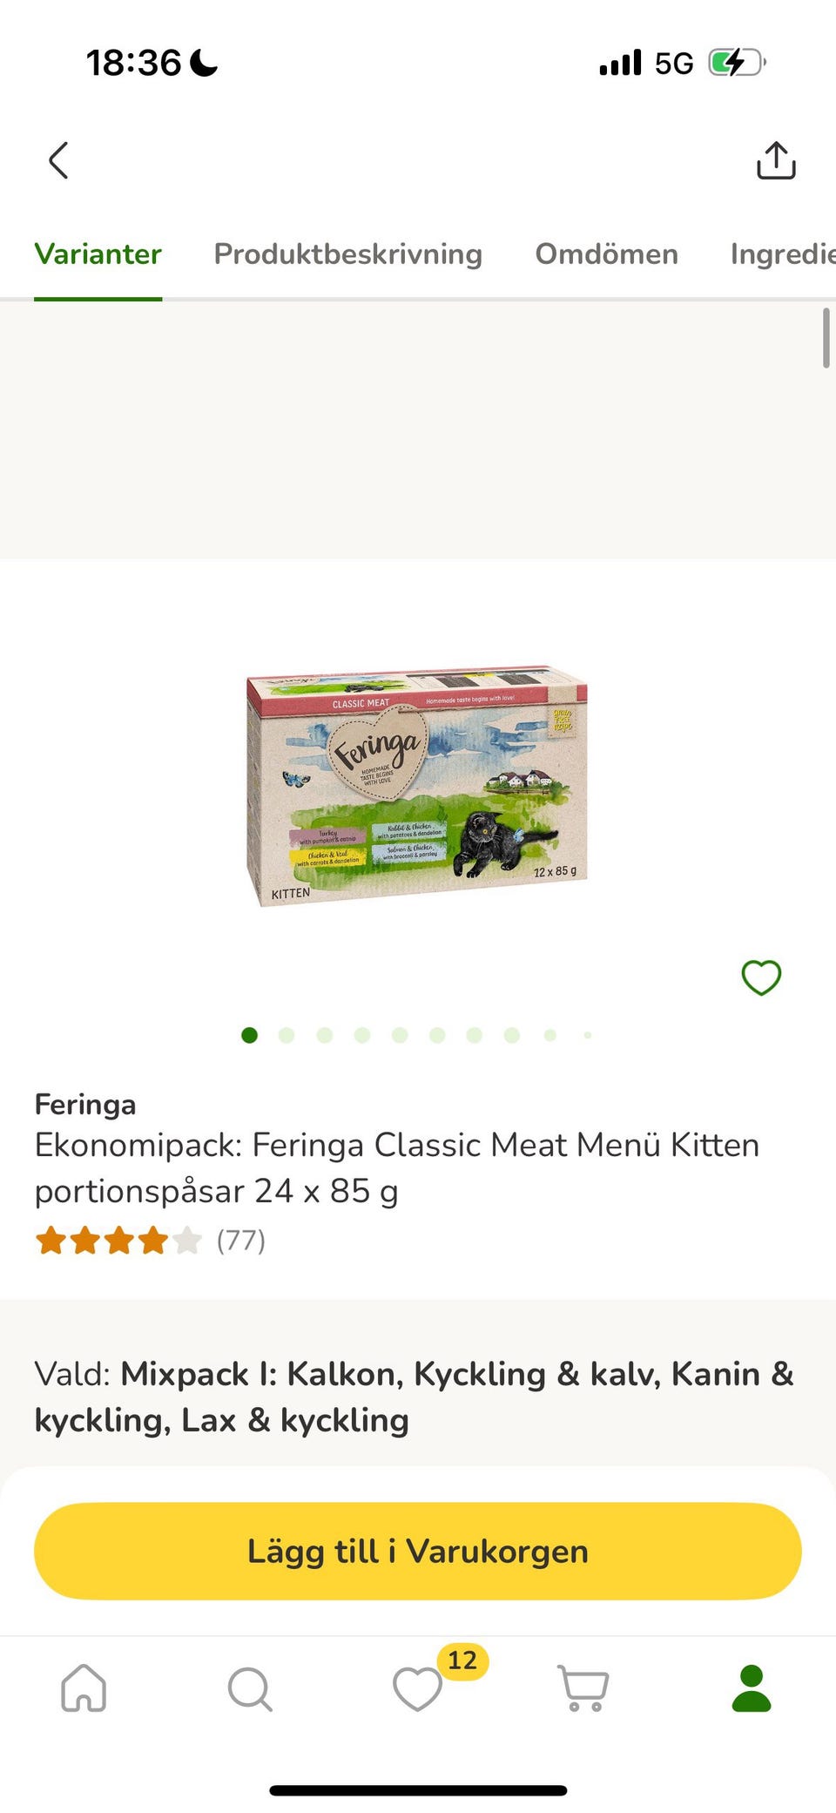Open the share icon
This screenshot has height=1813, width=836.
click(x=775, y=160)
